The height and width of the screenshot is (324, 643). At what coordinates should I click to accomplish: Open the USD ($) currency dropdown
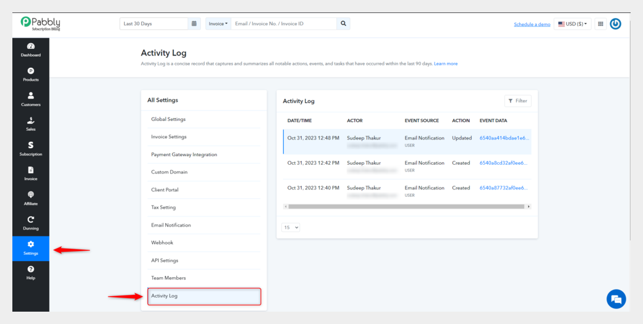pos(573,23)
